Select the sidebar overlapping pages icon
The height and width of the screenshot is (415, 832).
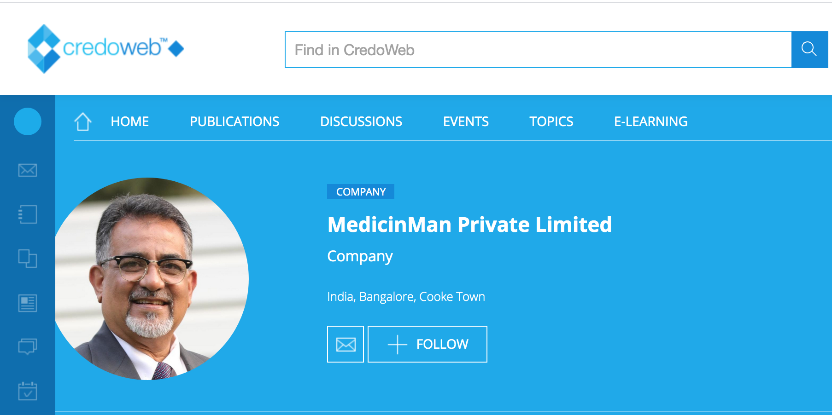pos(28,259)
